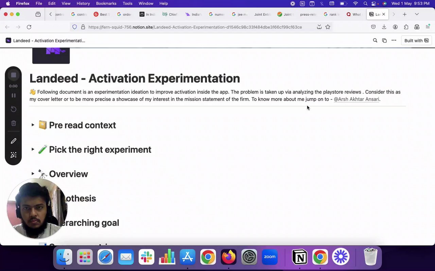Click the Landeed page breadcrumb title

pos(49,41)
